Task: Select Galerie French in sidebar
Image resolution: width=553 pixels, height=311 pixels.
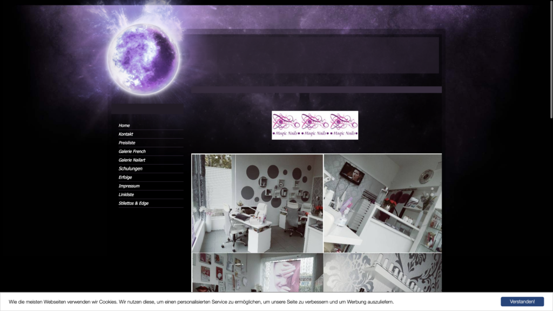Action: [x=132, y=152]
